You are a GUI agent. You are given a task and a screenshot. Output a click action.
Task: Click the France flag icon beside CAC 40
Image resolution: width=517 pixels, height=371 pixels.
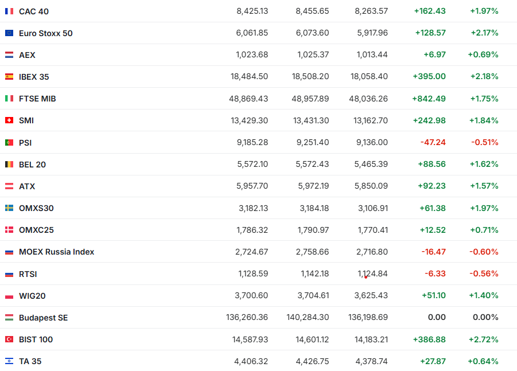coord(9,11)
